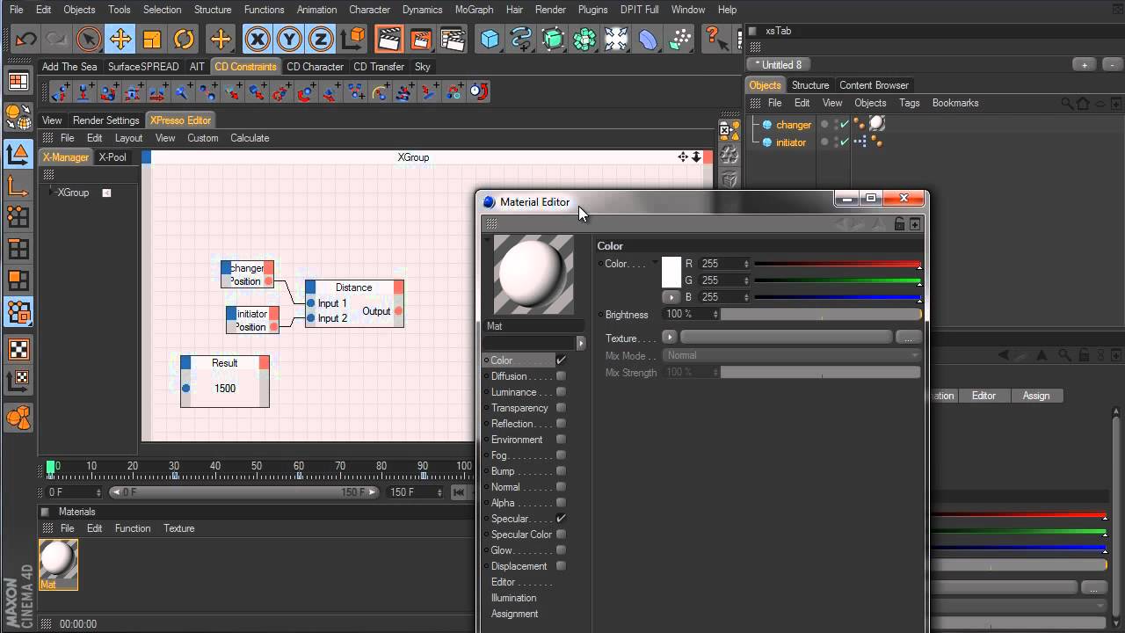
Task: Add a Cube primitive object
Action: click(490, 39)
